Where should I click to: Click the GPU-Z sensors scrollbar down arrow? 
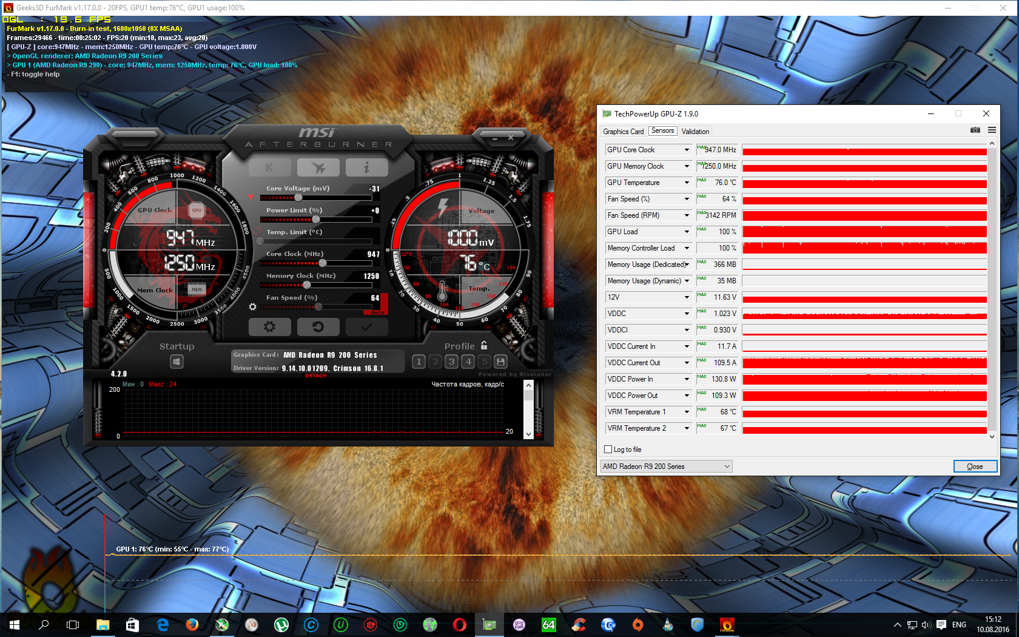point(992,436)
